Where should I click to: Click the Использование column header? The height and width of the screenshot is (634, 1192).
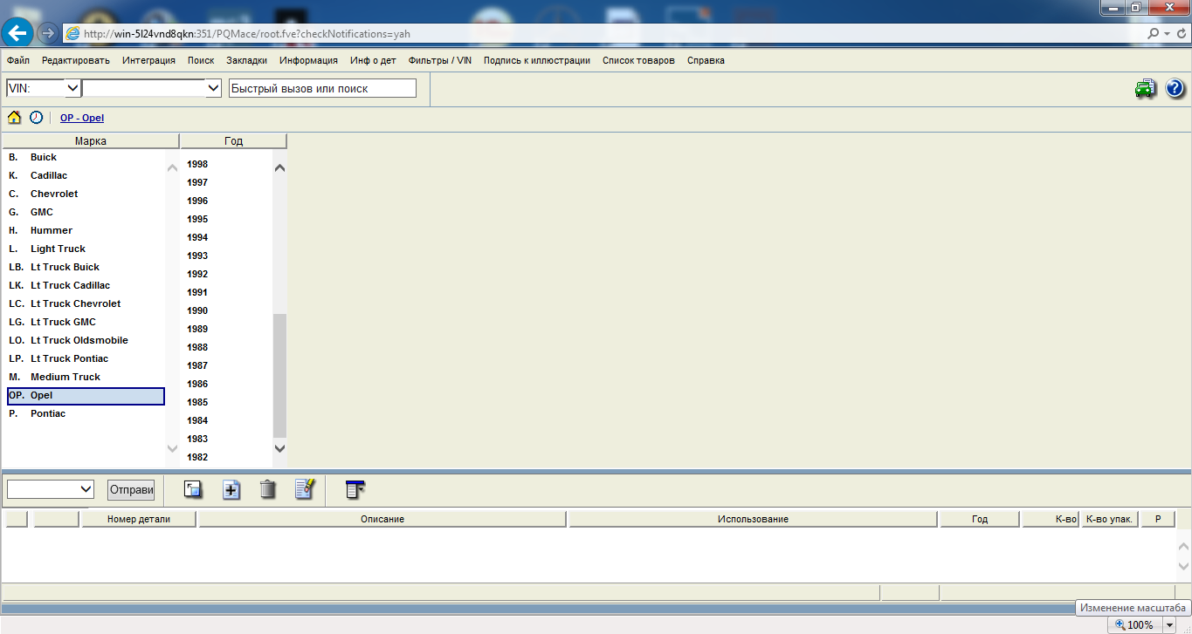[x=753, y=519]
